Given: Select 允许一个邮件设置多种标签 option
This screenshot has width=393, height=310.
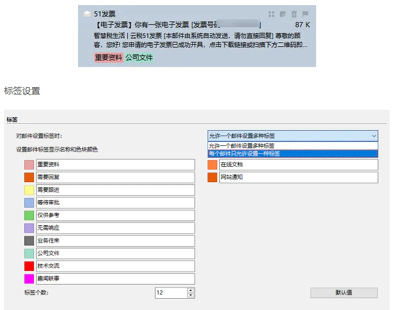Looking at the screenshot, I should click(x=292, y=145).
